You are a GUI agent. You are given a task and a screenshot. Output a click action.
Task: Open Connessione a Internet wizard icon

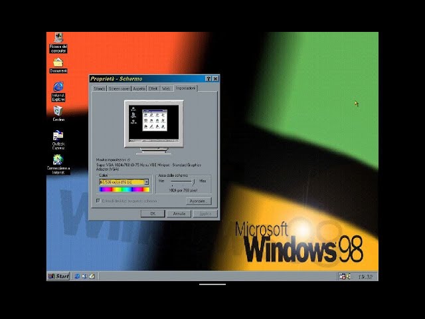(x=58, y=164)
